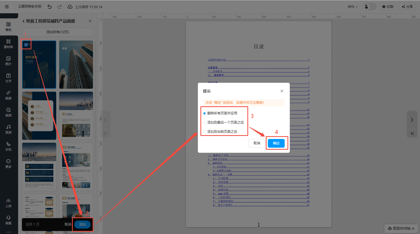Open the 链接 link tool
Viewport: 420px width, 234px height.
tap(8, 95)
